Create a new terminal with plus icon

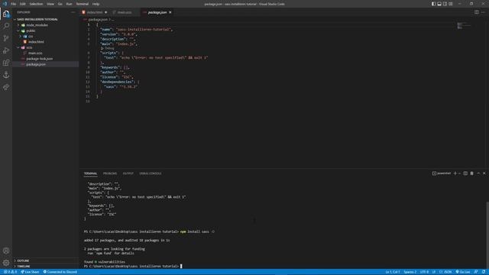click(x=455, y=173)
